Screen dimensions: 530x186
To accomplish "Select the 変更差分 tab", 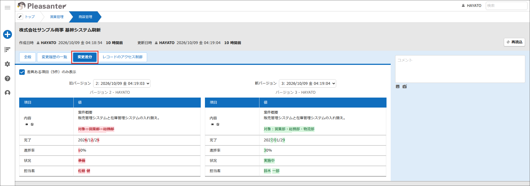I will pos(85,57).
